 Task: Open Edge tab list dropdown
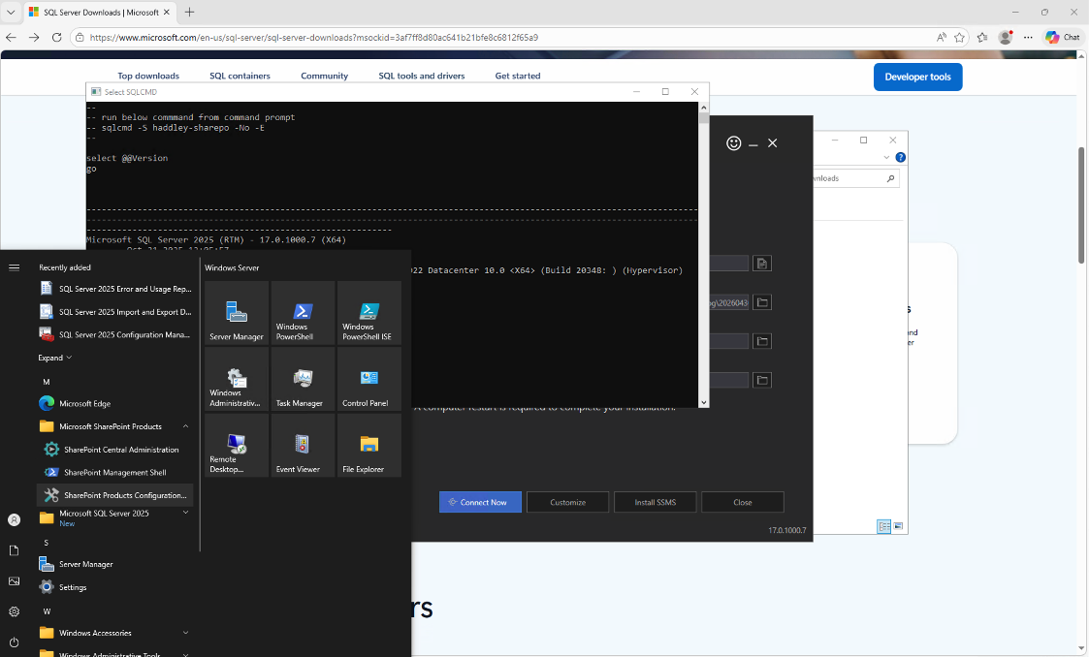coord(11,12)
